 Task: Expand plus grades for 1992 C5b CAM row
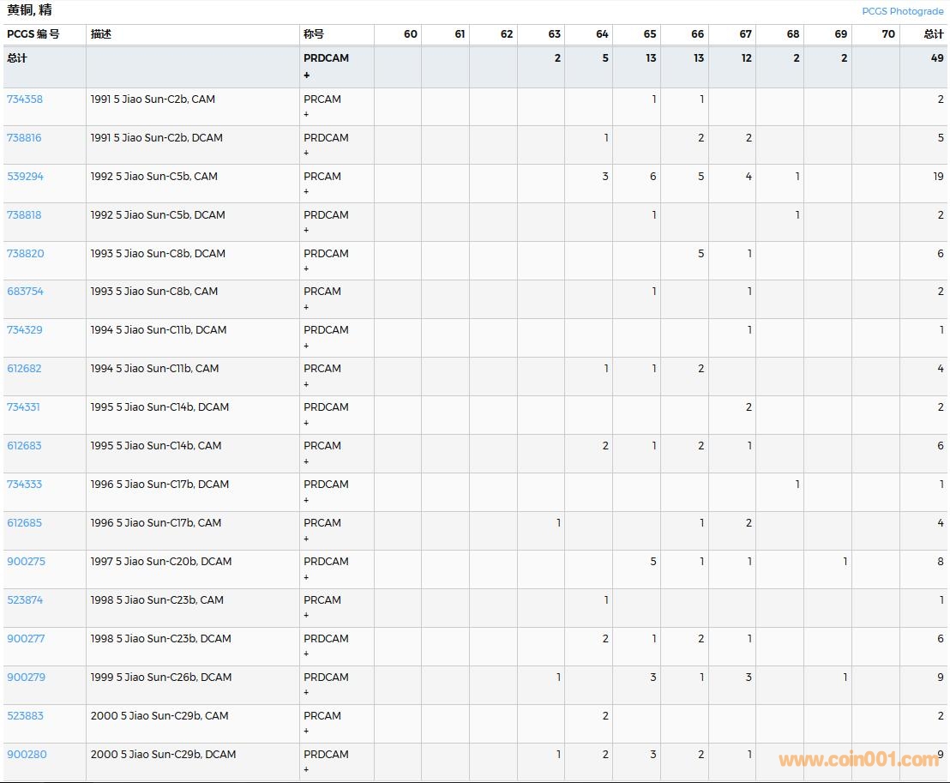click(306, 192)
